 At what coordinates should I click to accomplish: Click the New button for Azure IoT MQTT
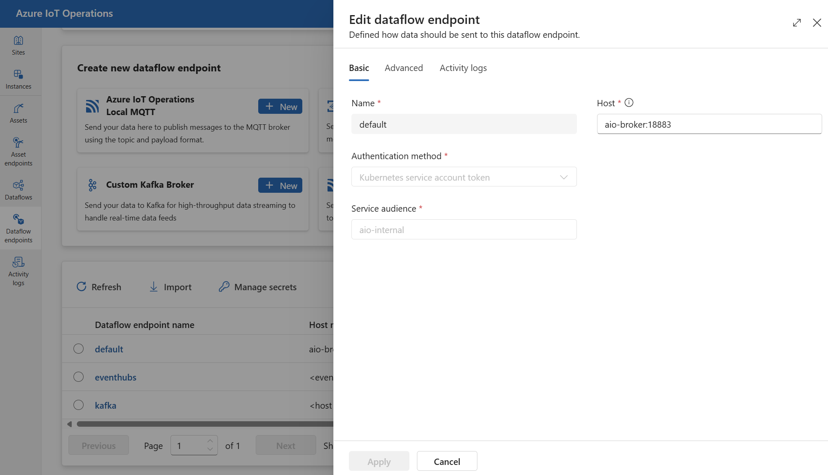(281, 106)
